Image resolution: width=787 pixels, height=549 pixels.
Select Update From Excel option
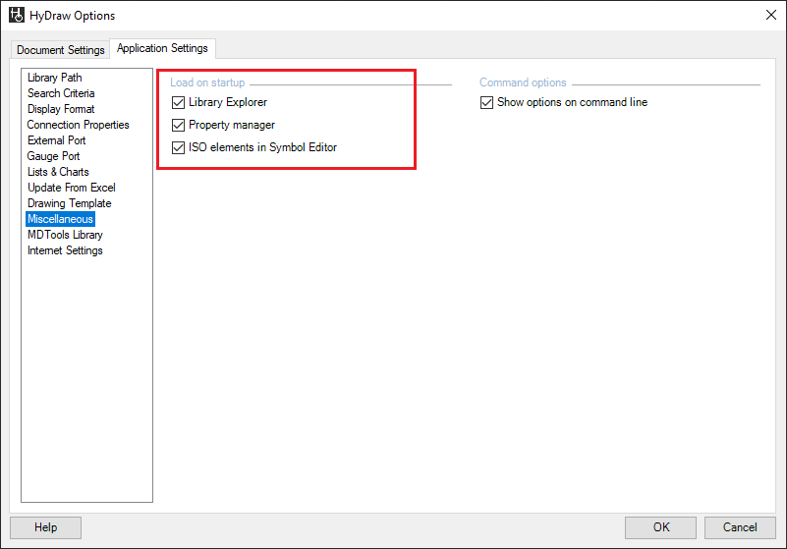pos(71,188)
